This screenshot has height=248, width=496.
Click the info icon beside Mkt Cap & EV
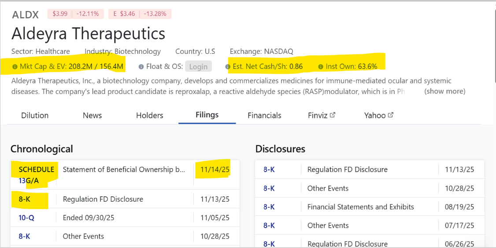tap(15, 67)
